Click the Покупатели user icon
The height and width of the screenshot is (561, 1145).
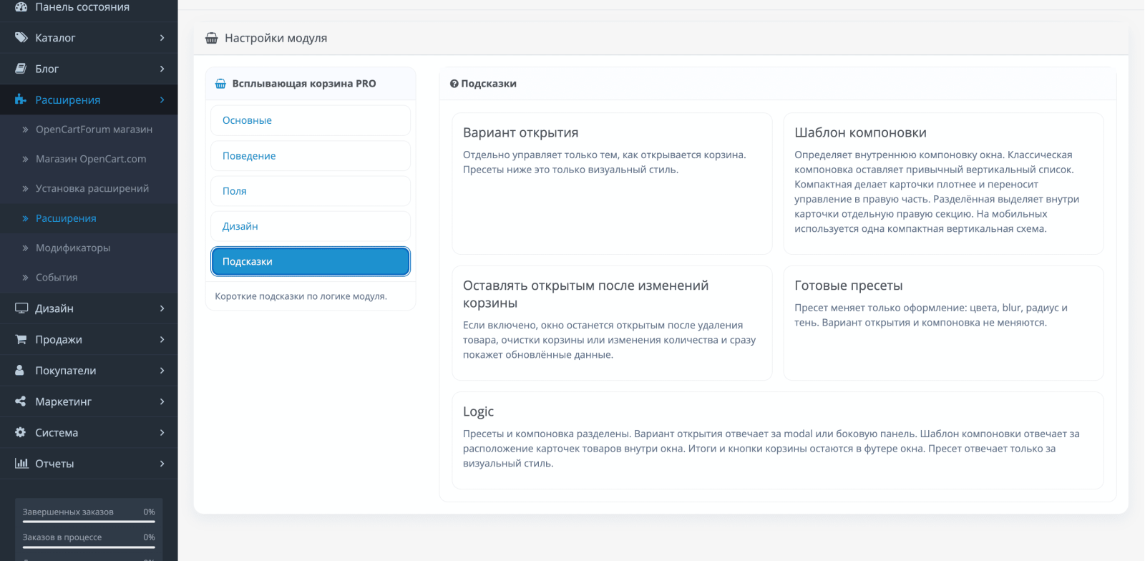[x=20, y=370]
